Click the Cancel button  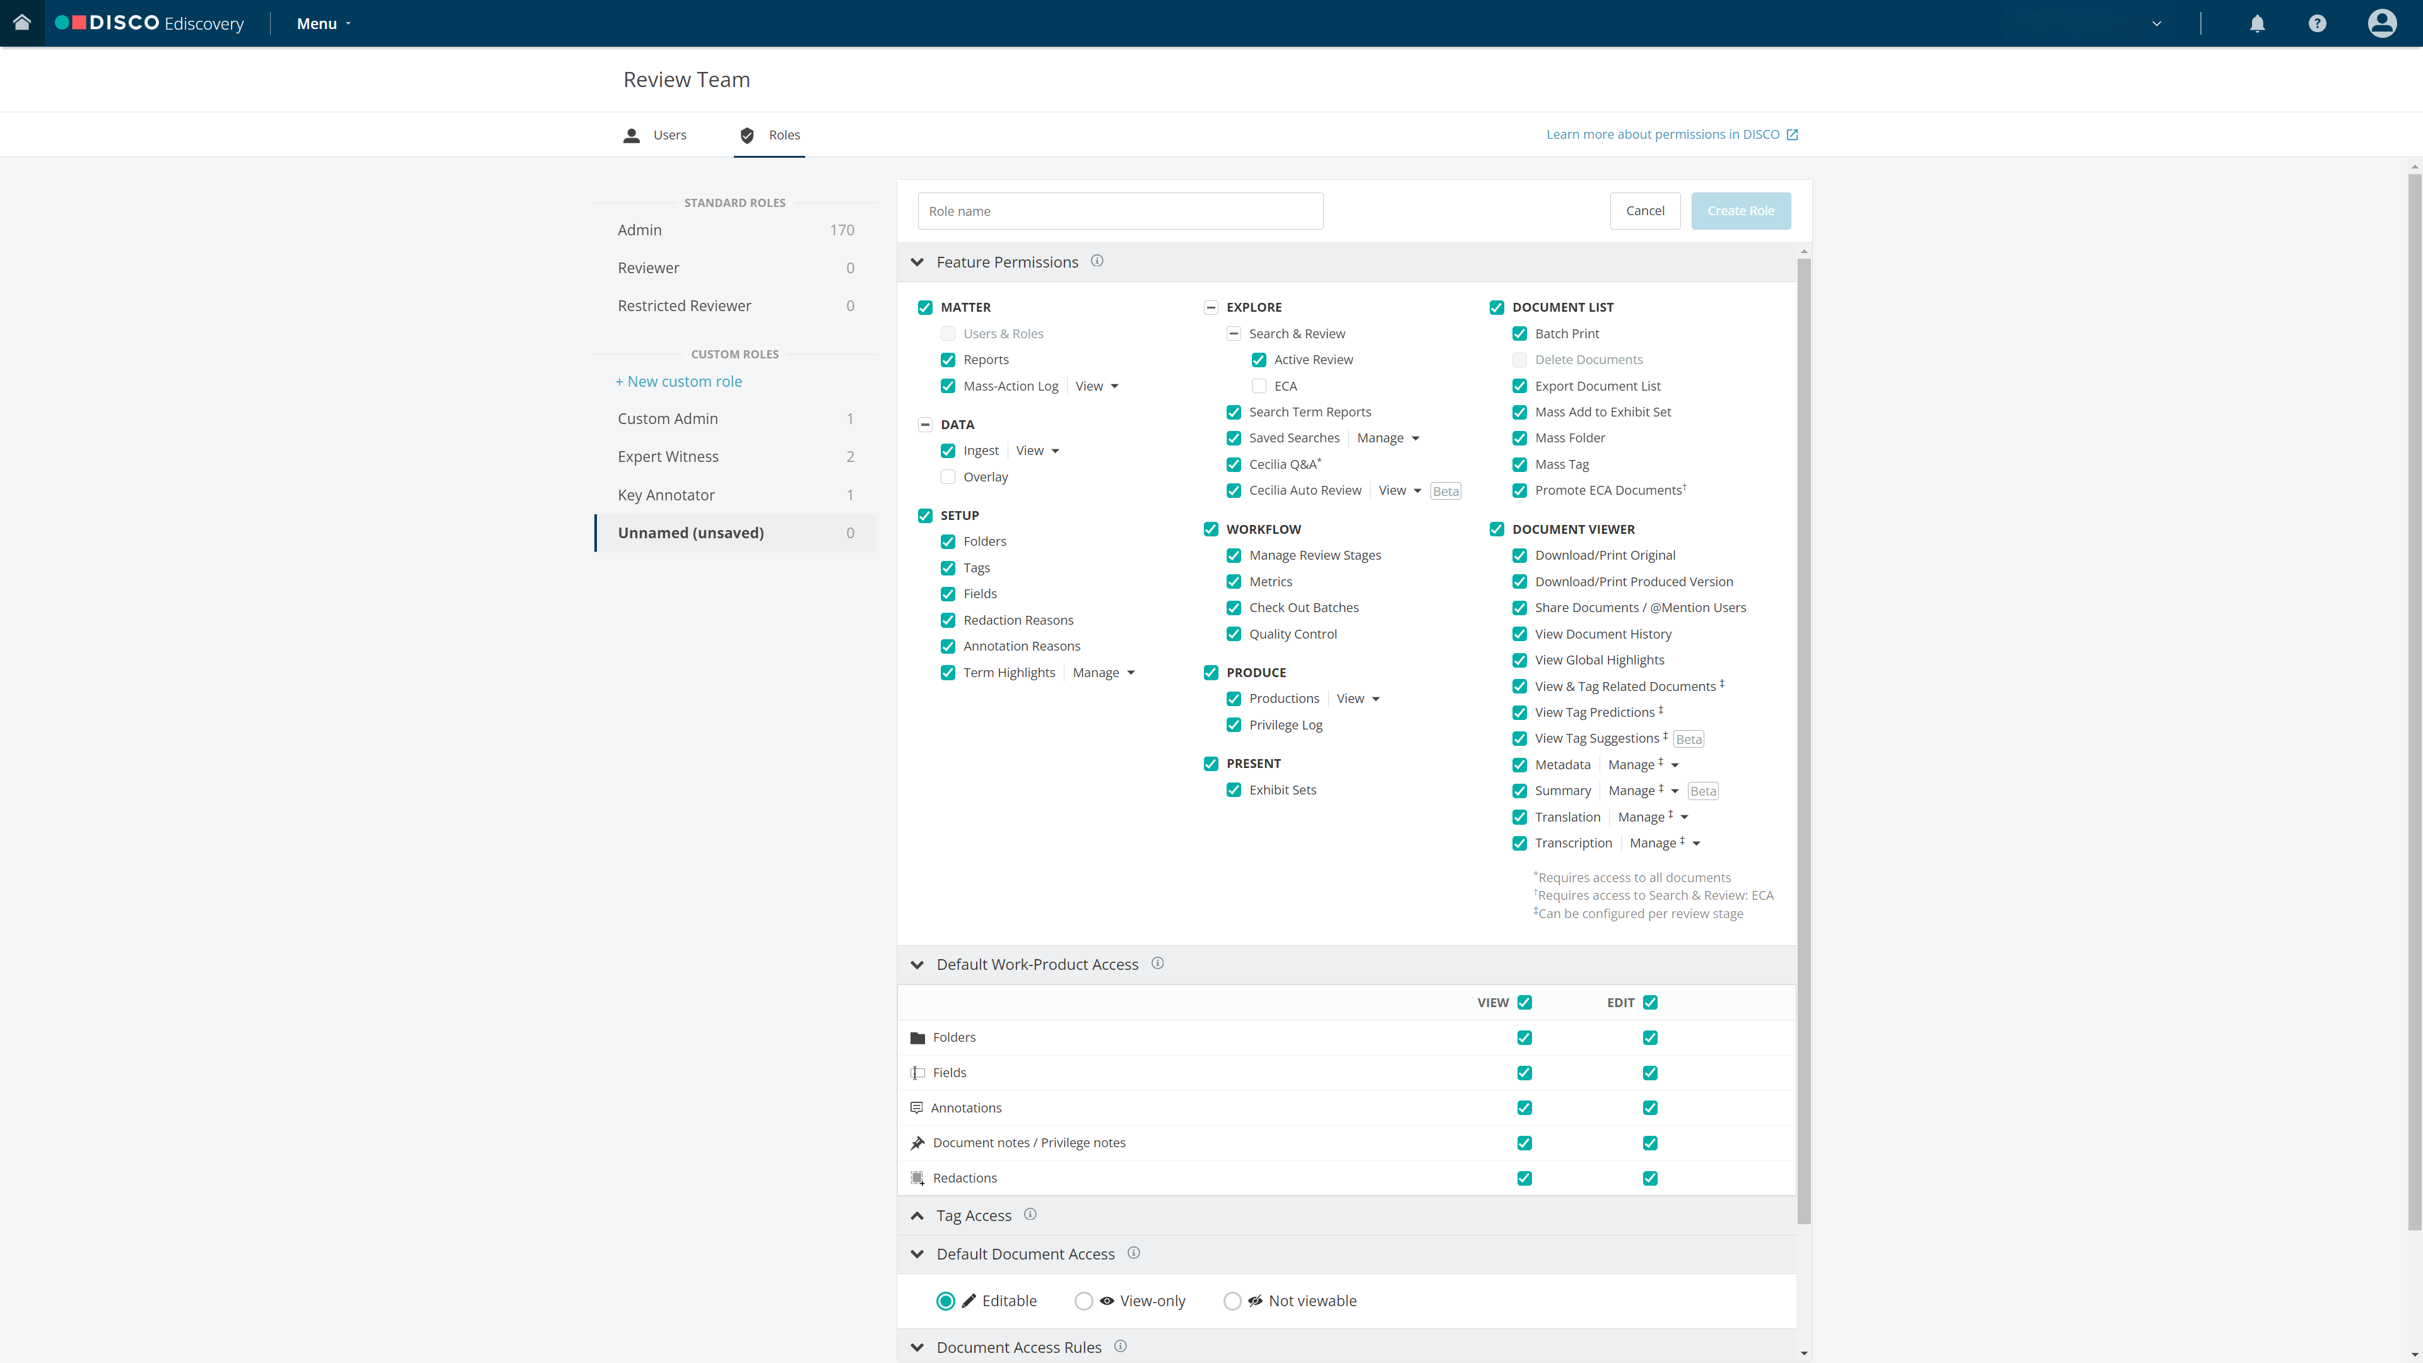(1644, 211)
